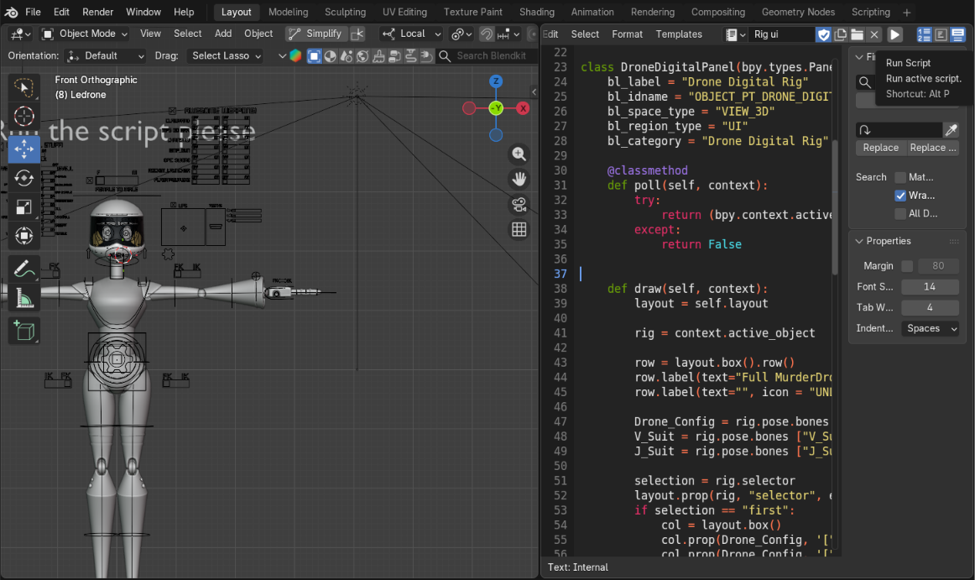
Task: Open a text file via folder icon
Action: (858, 34)
